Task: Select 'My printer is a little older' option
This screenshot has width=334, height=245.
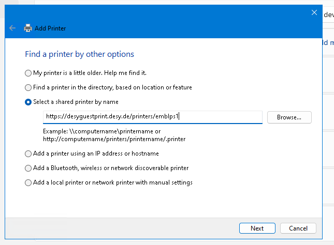Action: coord(28,73)
